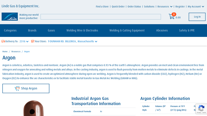Go to Safety & PPE menu
The image size is (207, 116).
point(187,30)
